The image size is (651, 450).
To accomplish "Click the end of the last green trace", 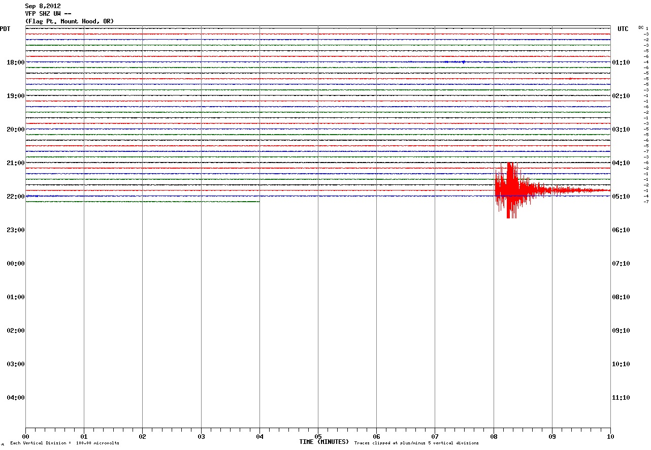I will click(x=258, y=202).
